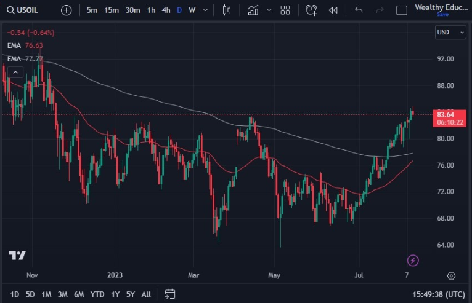Click the add symbol plus icon
Viewport: 472px width, 303px height.
point(67,10)
